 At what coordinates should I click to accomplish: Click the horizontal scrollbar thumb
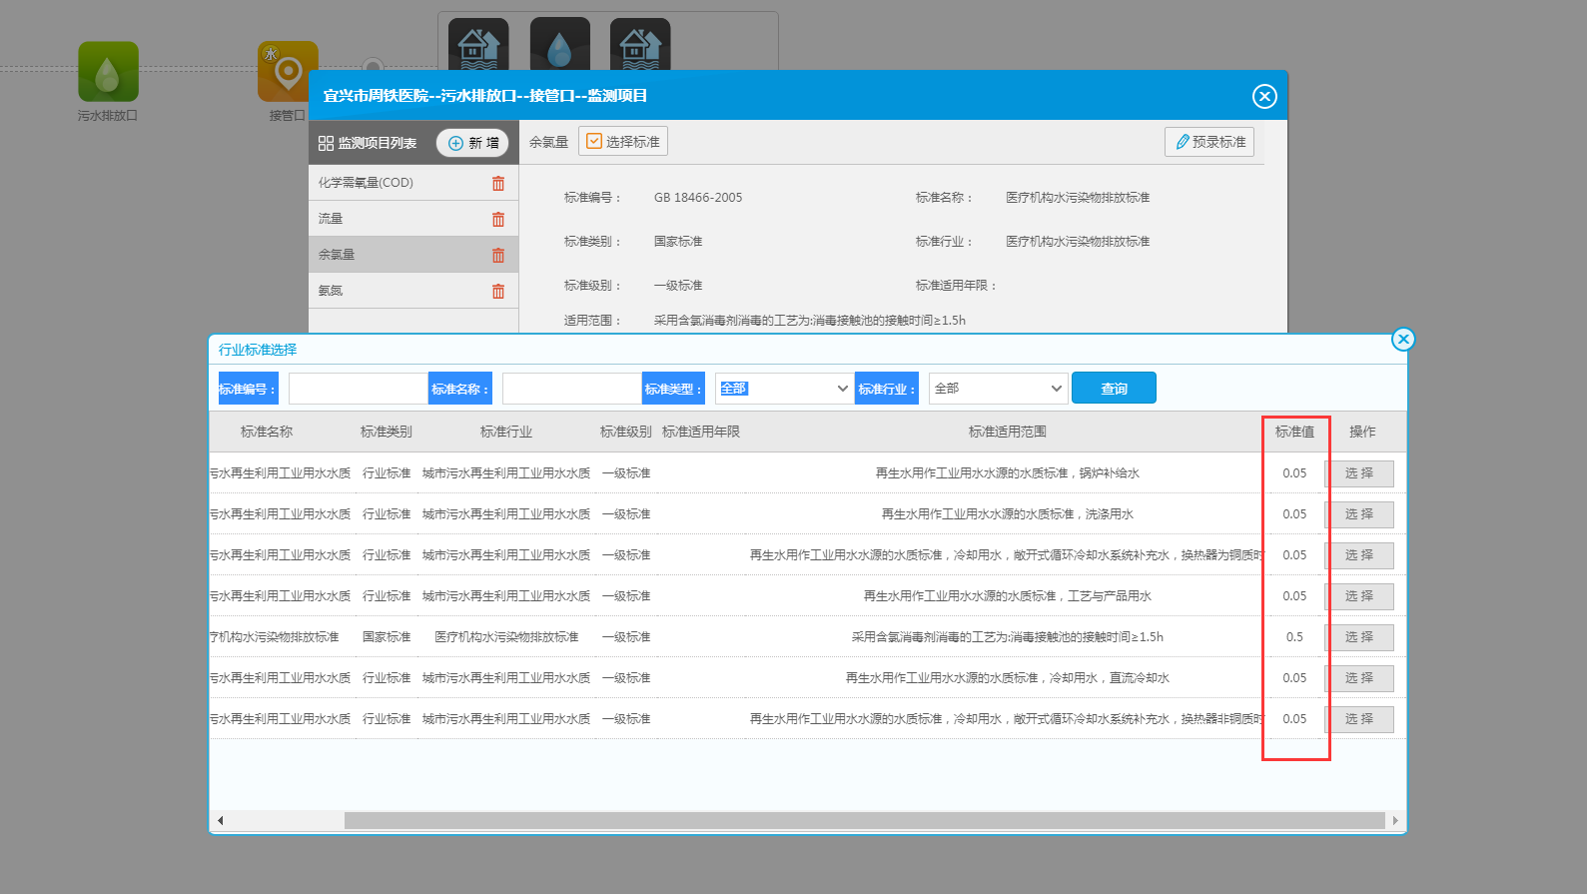pyautogui.click(x=864, y=821)
